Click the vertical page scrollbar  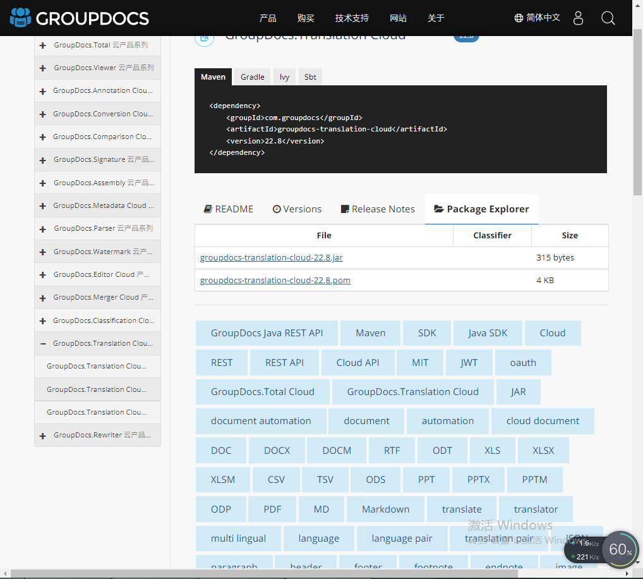coord(638,113)
